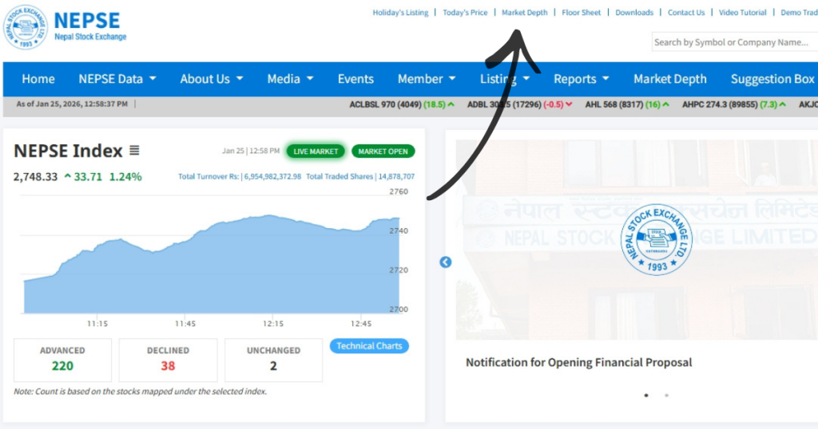
Task: Click the AHPC 274.3 ticker entry
Action: pos(733,104)
